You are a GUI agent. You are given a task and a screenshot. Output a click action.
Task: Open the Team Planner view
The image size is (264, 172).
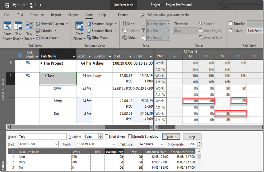pos(80,27)
